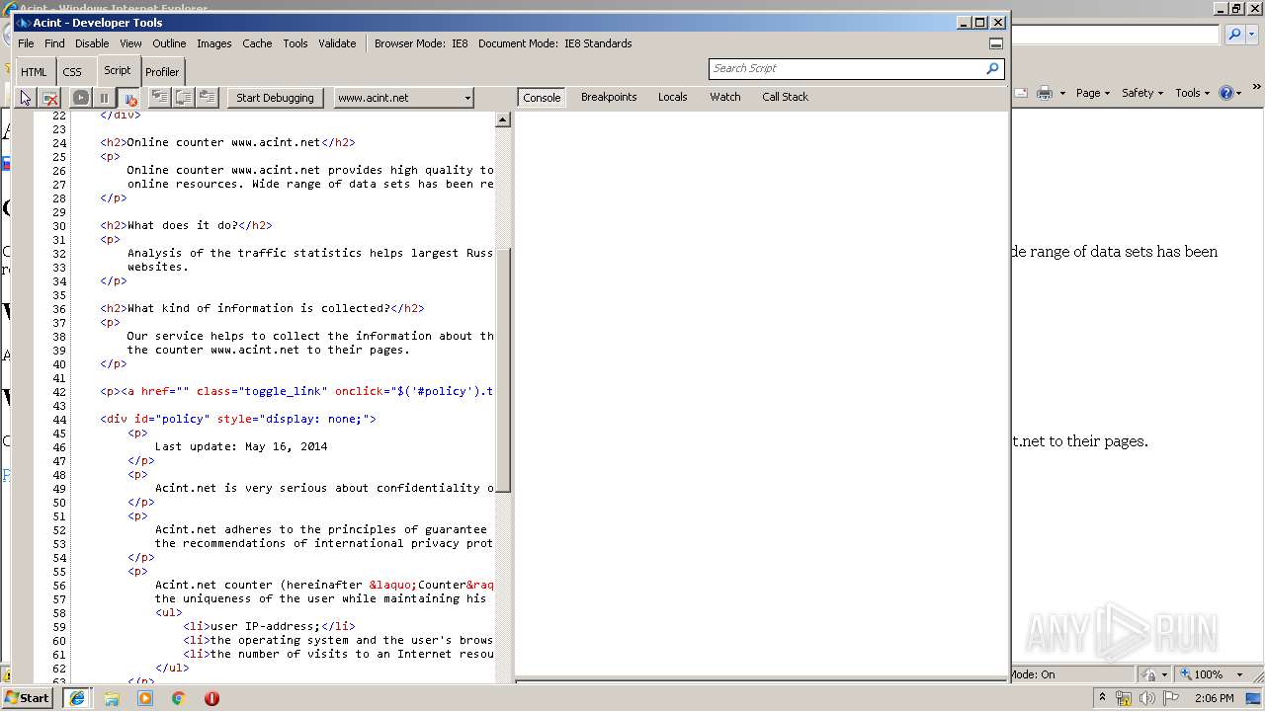Viewport: 1265px width, 711px height.
Task: Open the Find menu
Action: (x=54, y=43)
